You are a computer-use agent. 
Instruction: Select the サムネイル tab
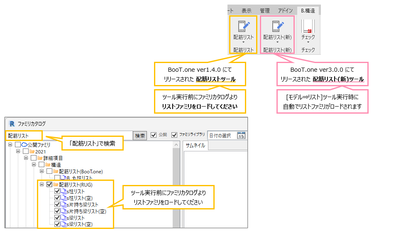coord(196,146)
